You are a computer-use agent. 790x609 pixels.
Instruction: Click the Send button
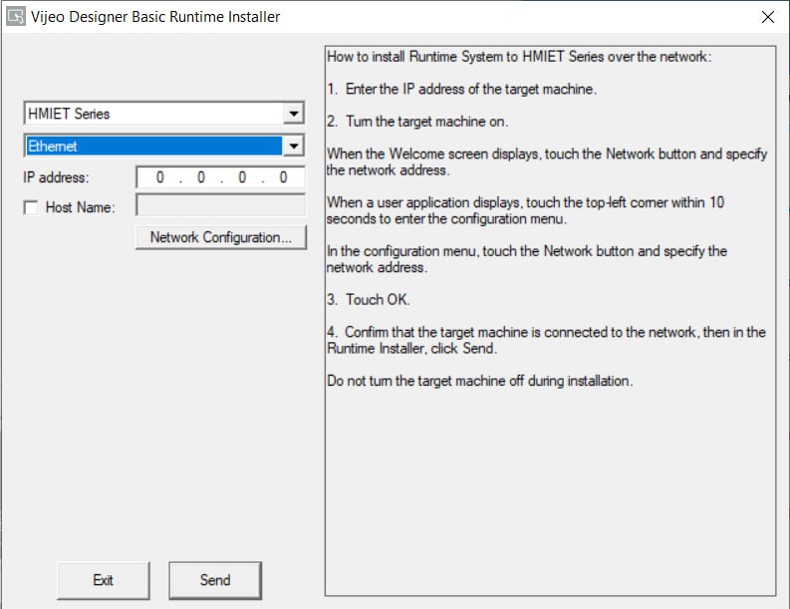pyautogui.click(x=215, y=580)
